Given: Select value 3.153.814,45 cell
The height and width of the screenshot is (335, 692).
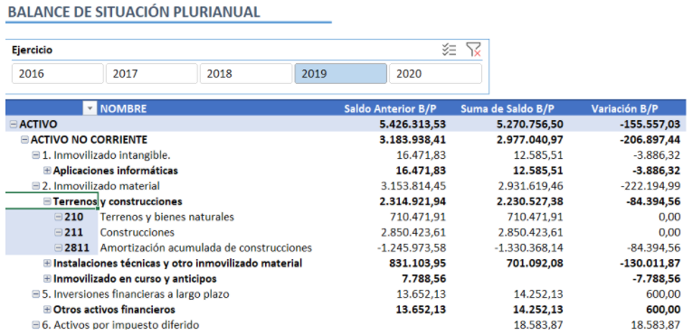Looking at the screenshot, I should [413, 186].
